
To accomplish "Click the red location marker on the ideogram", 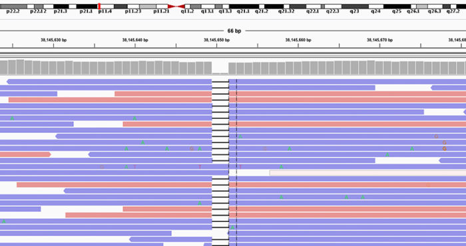I will (99, 6).
